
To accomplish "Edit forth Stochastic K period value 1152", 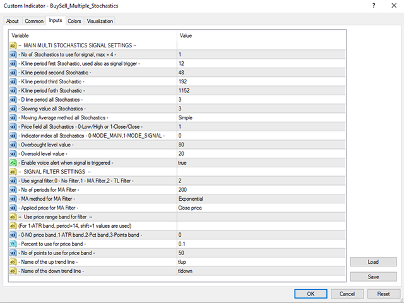I will point(261,91).
